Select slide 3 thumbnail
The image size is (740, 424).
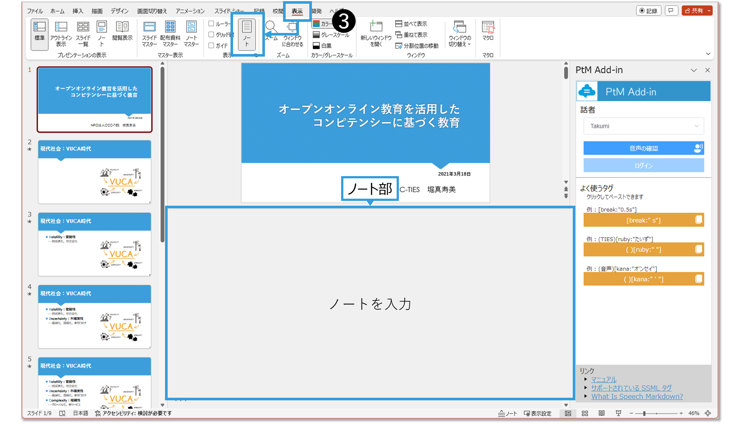point(94,244)
